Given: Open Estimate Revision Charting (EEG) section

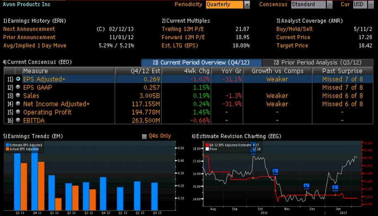Looking at the screenshot, I should [x=236, y=136].
